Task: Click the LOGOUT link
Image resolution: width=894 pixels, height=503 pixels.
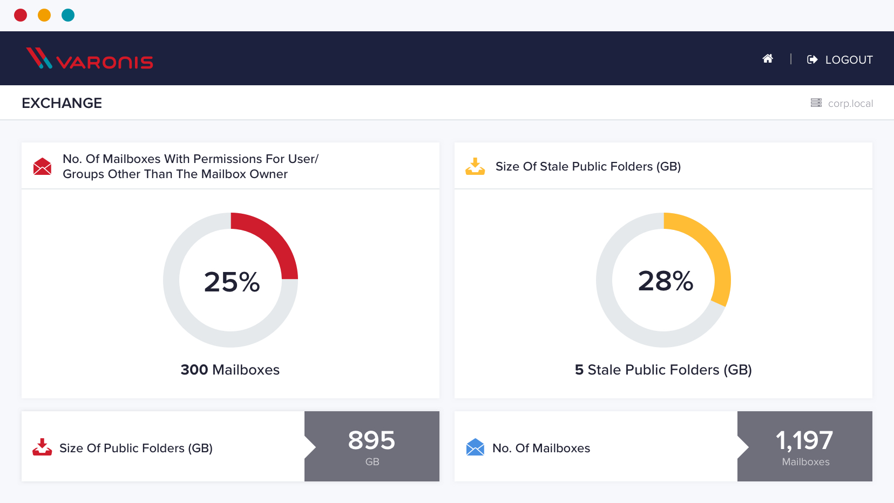Action: (849, 60)
